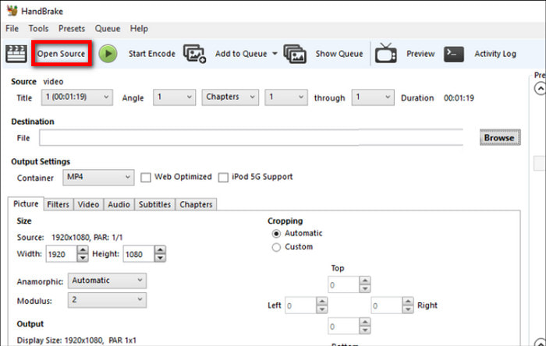Decrease Width with the down arrow
The width and height of the screenshot is (546, 346).
(83, 258)
